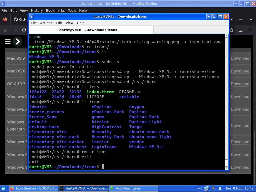Image resolution: width=256 pixels, height=192 pixels.
Task: Switch to Icon themes Firefox taskbar button
Action: tap(34, 188)
